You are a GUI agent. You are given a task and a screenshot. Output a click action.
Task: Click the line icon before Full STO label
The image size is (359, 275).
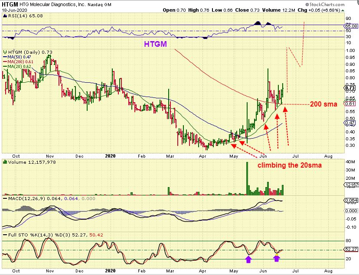tap(5, 235)
